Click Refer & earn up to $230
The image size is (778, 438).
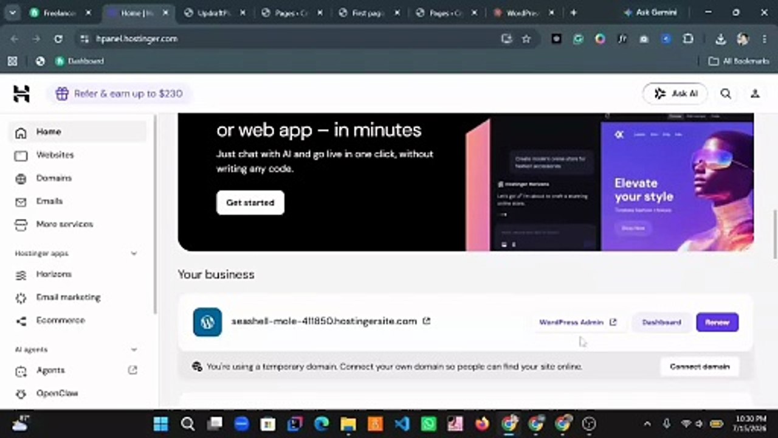[x=119, y=94]
